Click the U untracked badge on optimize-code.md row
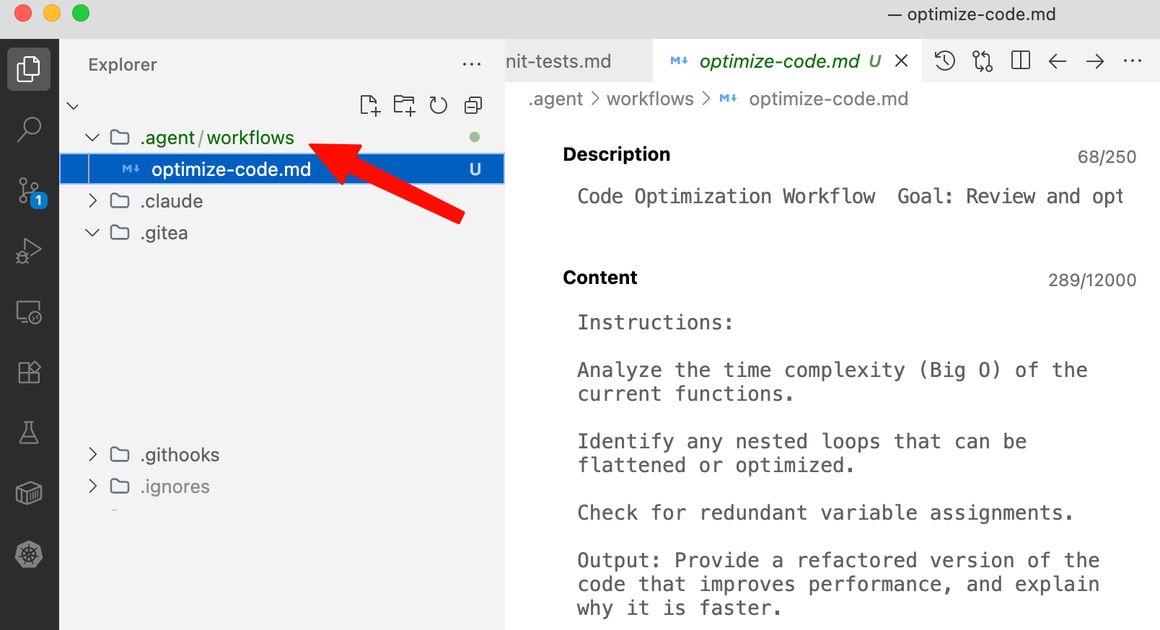The image size is (1160, 630). (x=475, y=169)
